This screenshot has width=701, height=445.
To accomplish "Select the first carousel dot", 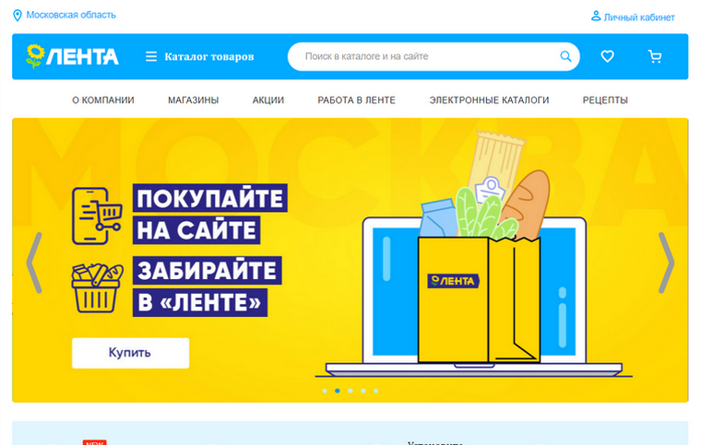I will click(x=325, y=391).
